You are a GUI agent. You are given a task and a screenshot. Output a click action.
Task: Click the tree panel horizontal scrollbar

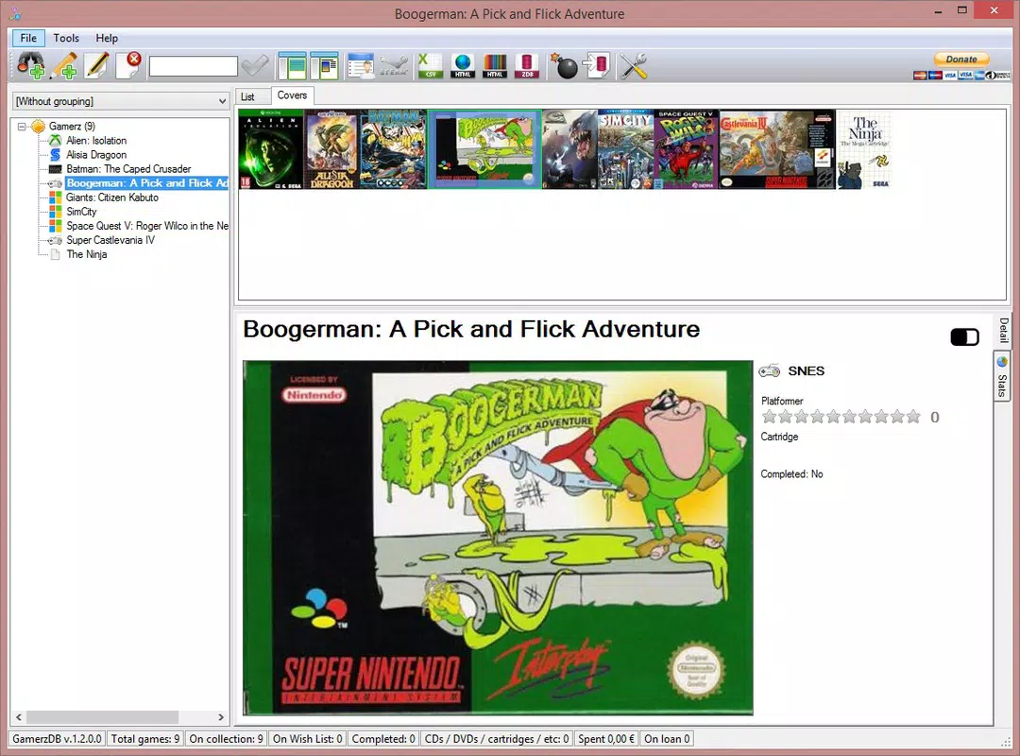point(102,717)
